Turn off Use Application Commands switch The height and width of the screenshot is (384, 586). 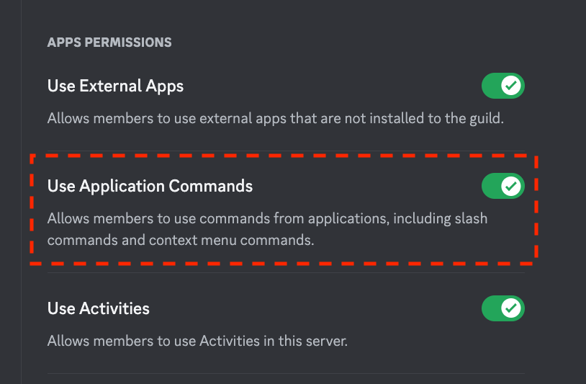(503, 186)
